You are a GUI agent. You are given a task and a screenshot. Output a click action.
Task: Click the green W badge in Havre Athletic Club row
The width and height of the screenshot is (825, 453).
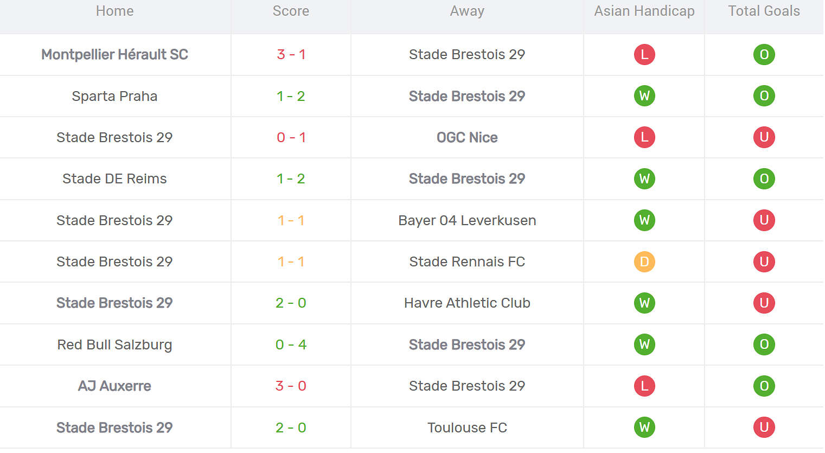644,303
